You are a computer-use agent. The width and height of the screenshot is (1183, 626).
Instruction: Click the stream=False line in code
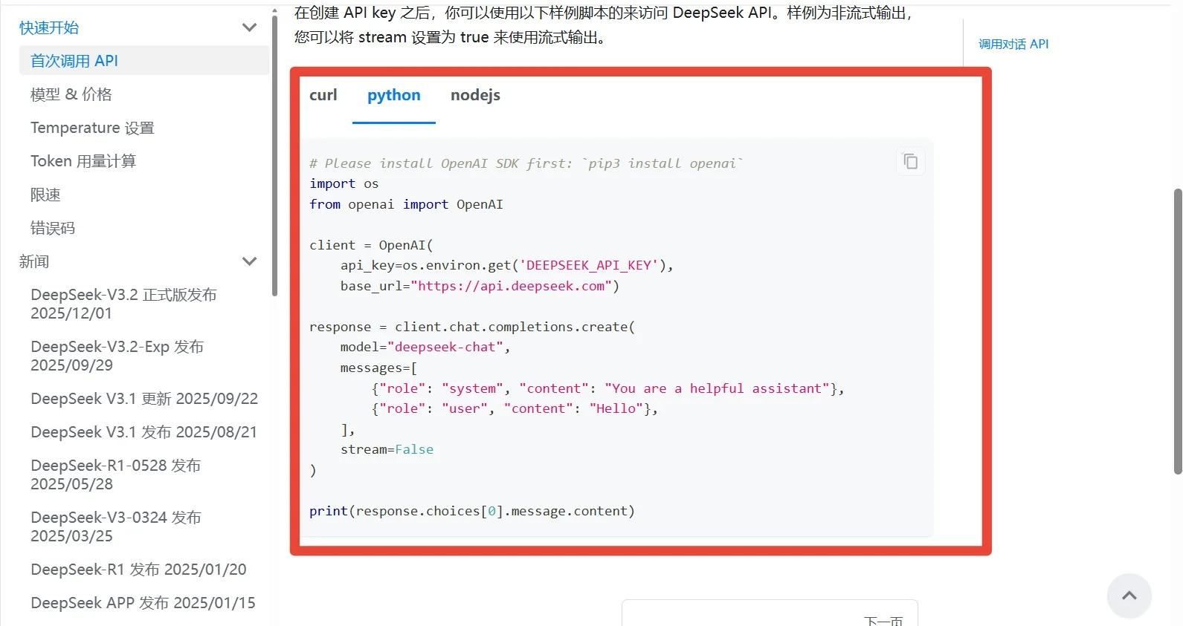pyautogui.click(x=387, y=449)
